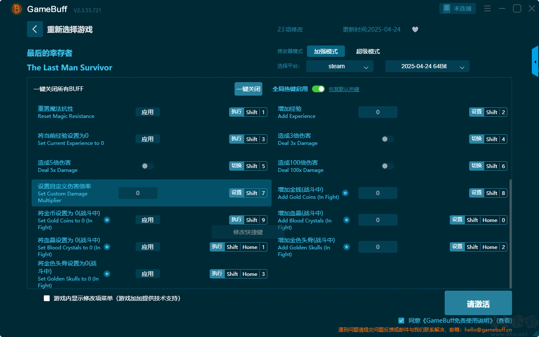Minimize the GameBuff window
This screenshot has height=337, width=539.
click(502, 8)
